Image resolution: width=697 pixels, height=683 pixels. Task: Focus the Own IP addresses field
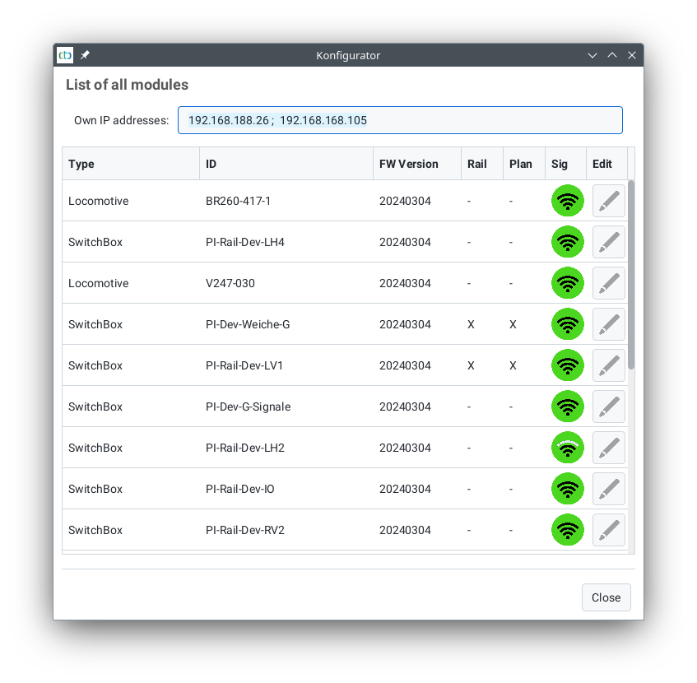point(400,120)
